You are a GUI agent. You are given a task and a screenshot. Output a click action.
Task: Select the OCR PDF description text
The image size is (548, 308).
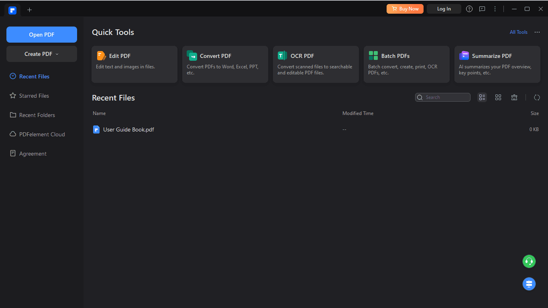coord(315,70)
